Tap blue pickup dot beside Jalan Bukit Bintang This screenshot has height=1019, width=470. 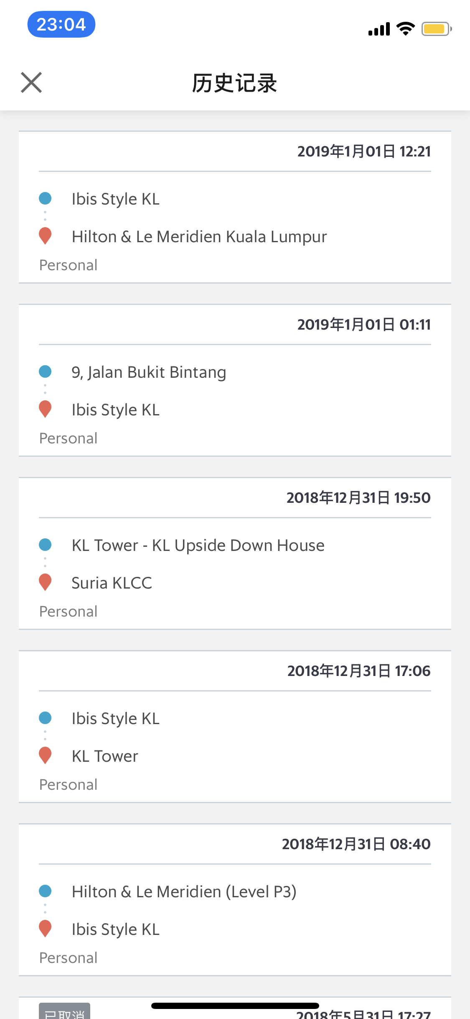(45, 371)
